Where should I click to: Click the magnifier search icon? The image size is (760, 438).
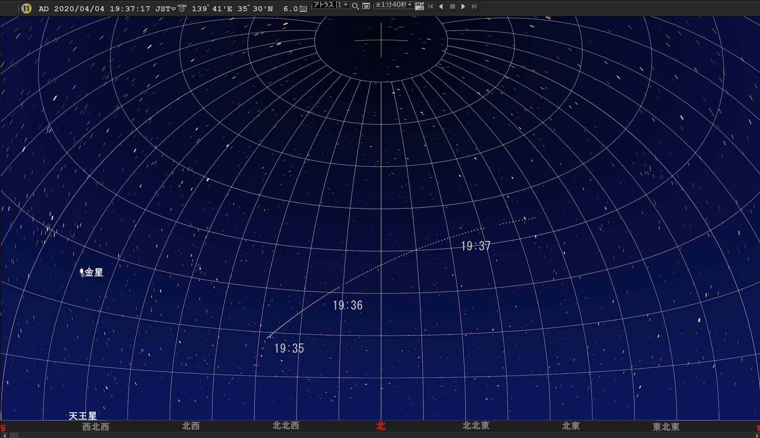tap(355, 6)
